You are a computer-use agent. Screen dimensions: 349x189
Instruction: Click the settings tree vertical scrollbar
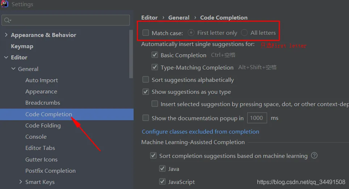[131, 54]
